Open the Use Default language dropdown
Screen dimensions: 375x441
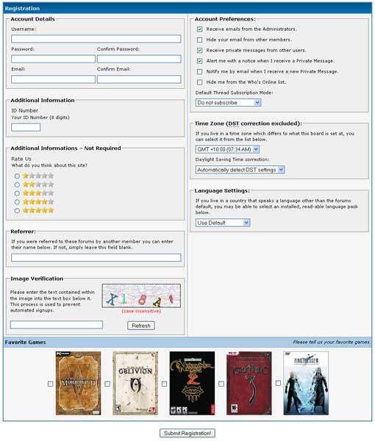click(x=223, y=223)
